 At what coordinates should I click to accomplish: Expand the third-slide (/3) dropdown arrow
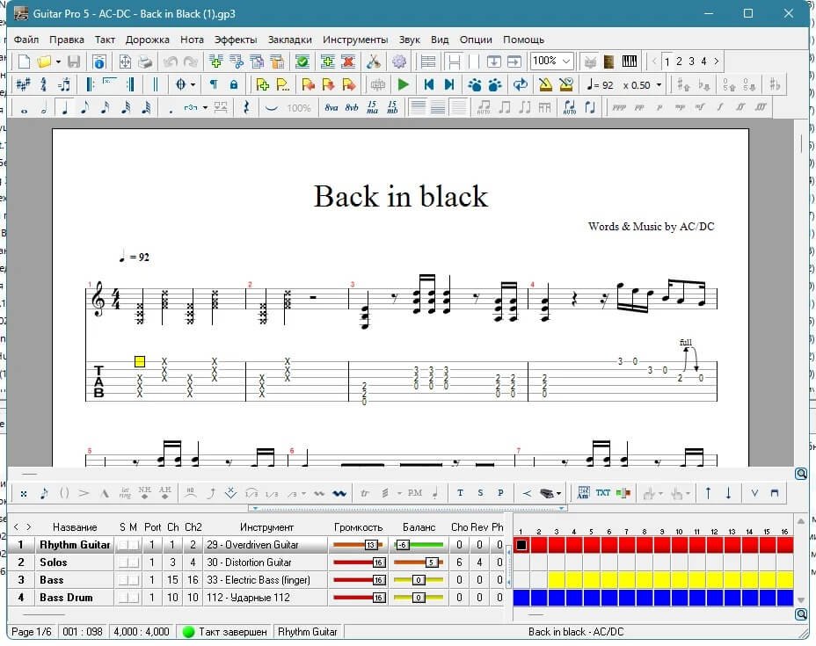tap(303, 493)
